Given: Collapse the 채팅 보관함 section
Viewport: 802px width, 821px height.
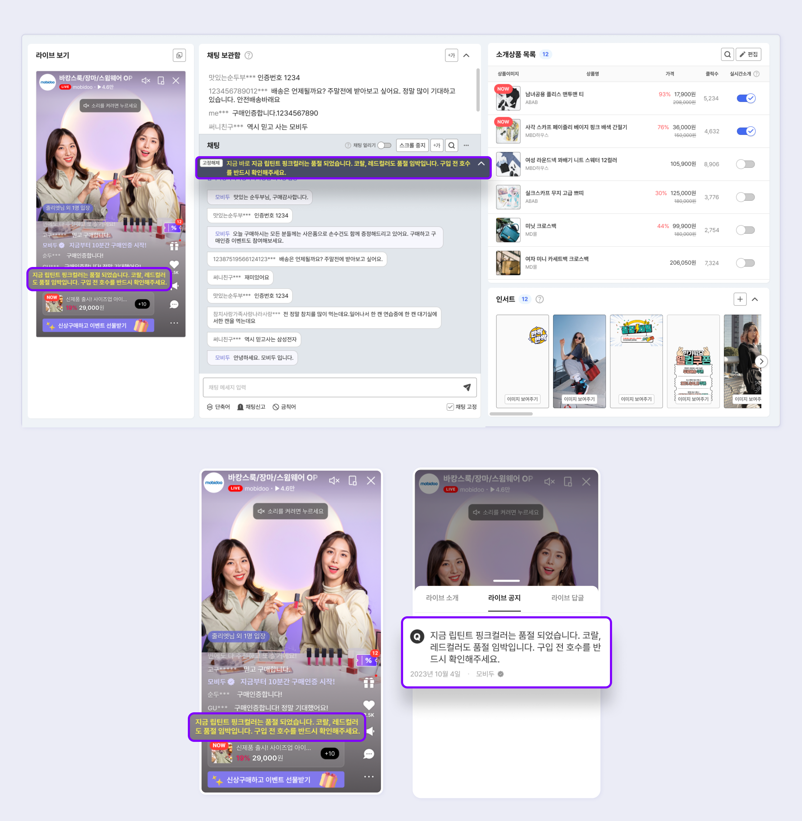Looking at the screenshot, I should (x=466, y=55).
